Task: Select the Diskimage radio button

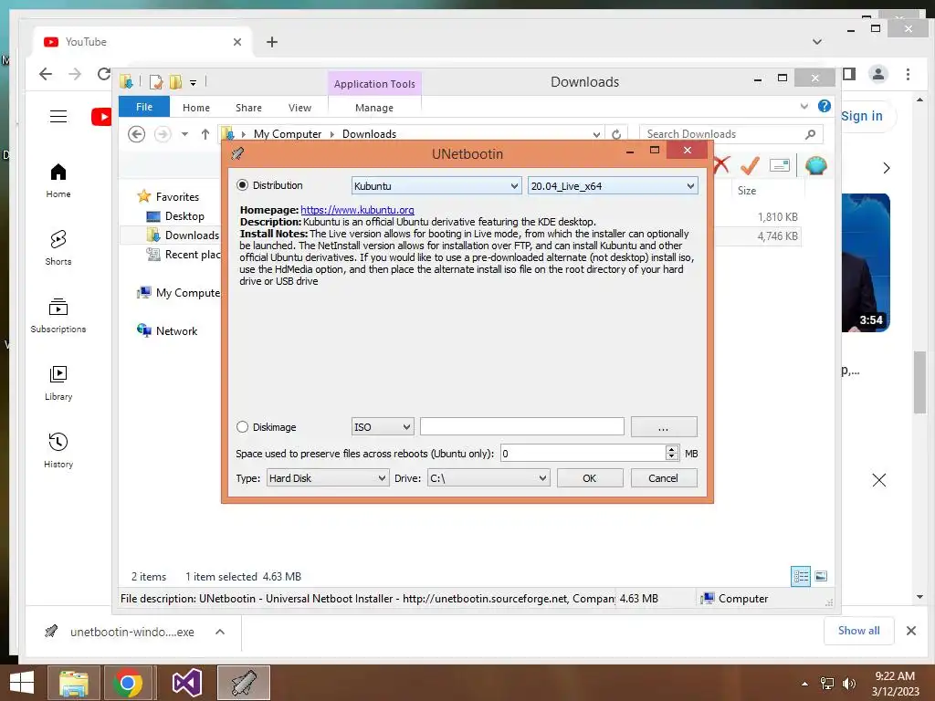Action: 242,427
